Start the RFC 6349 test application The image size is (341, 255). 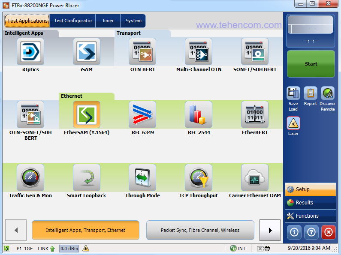point(142,115)
